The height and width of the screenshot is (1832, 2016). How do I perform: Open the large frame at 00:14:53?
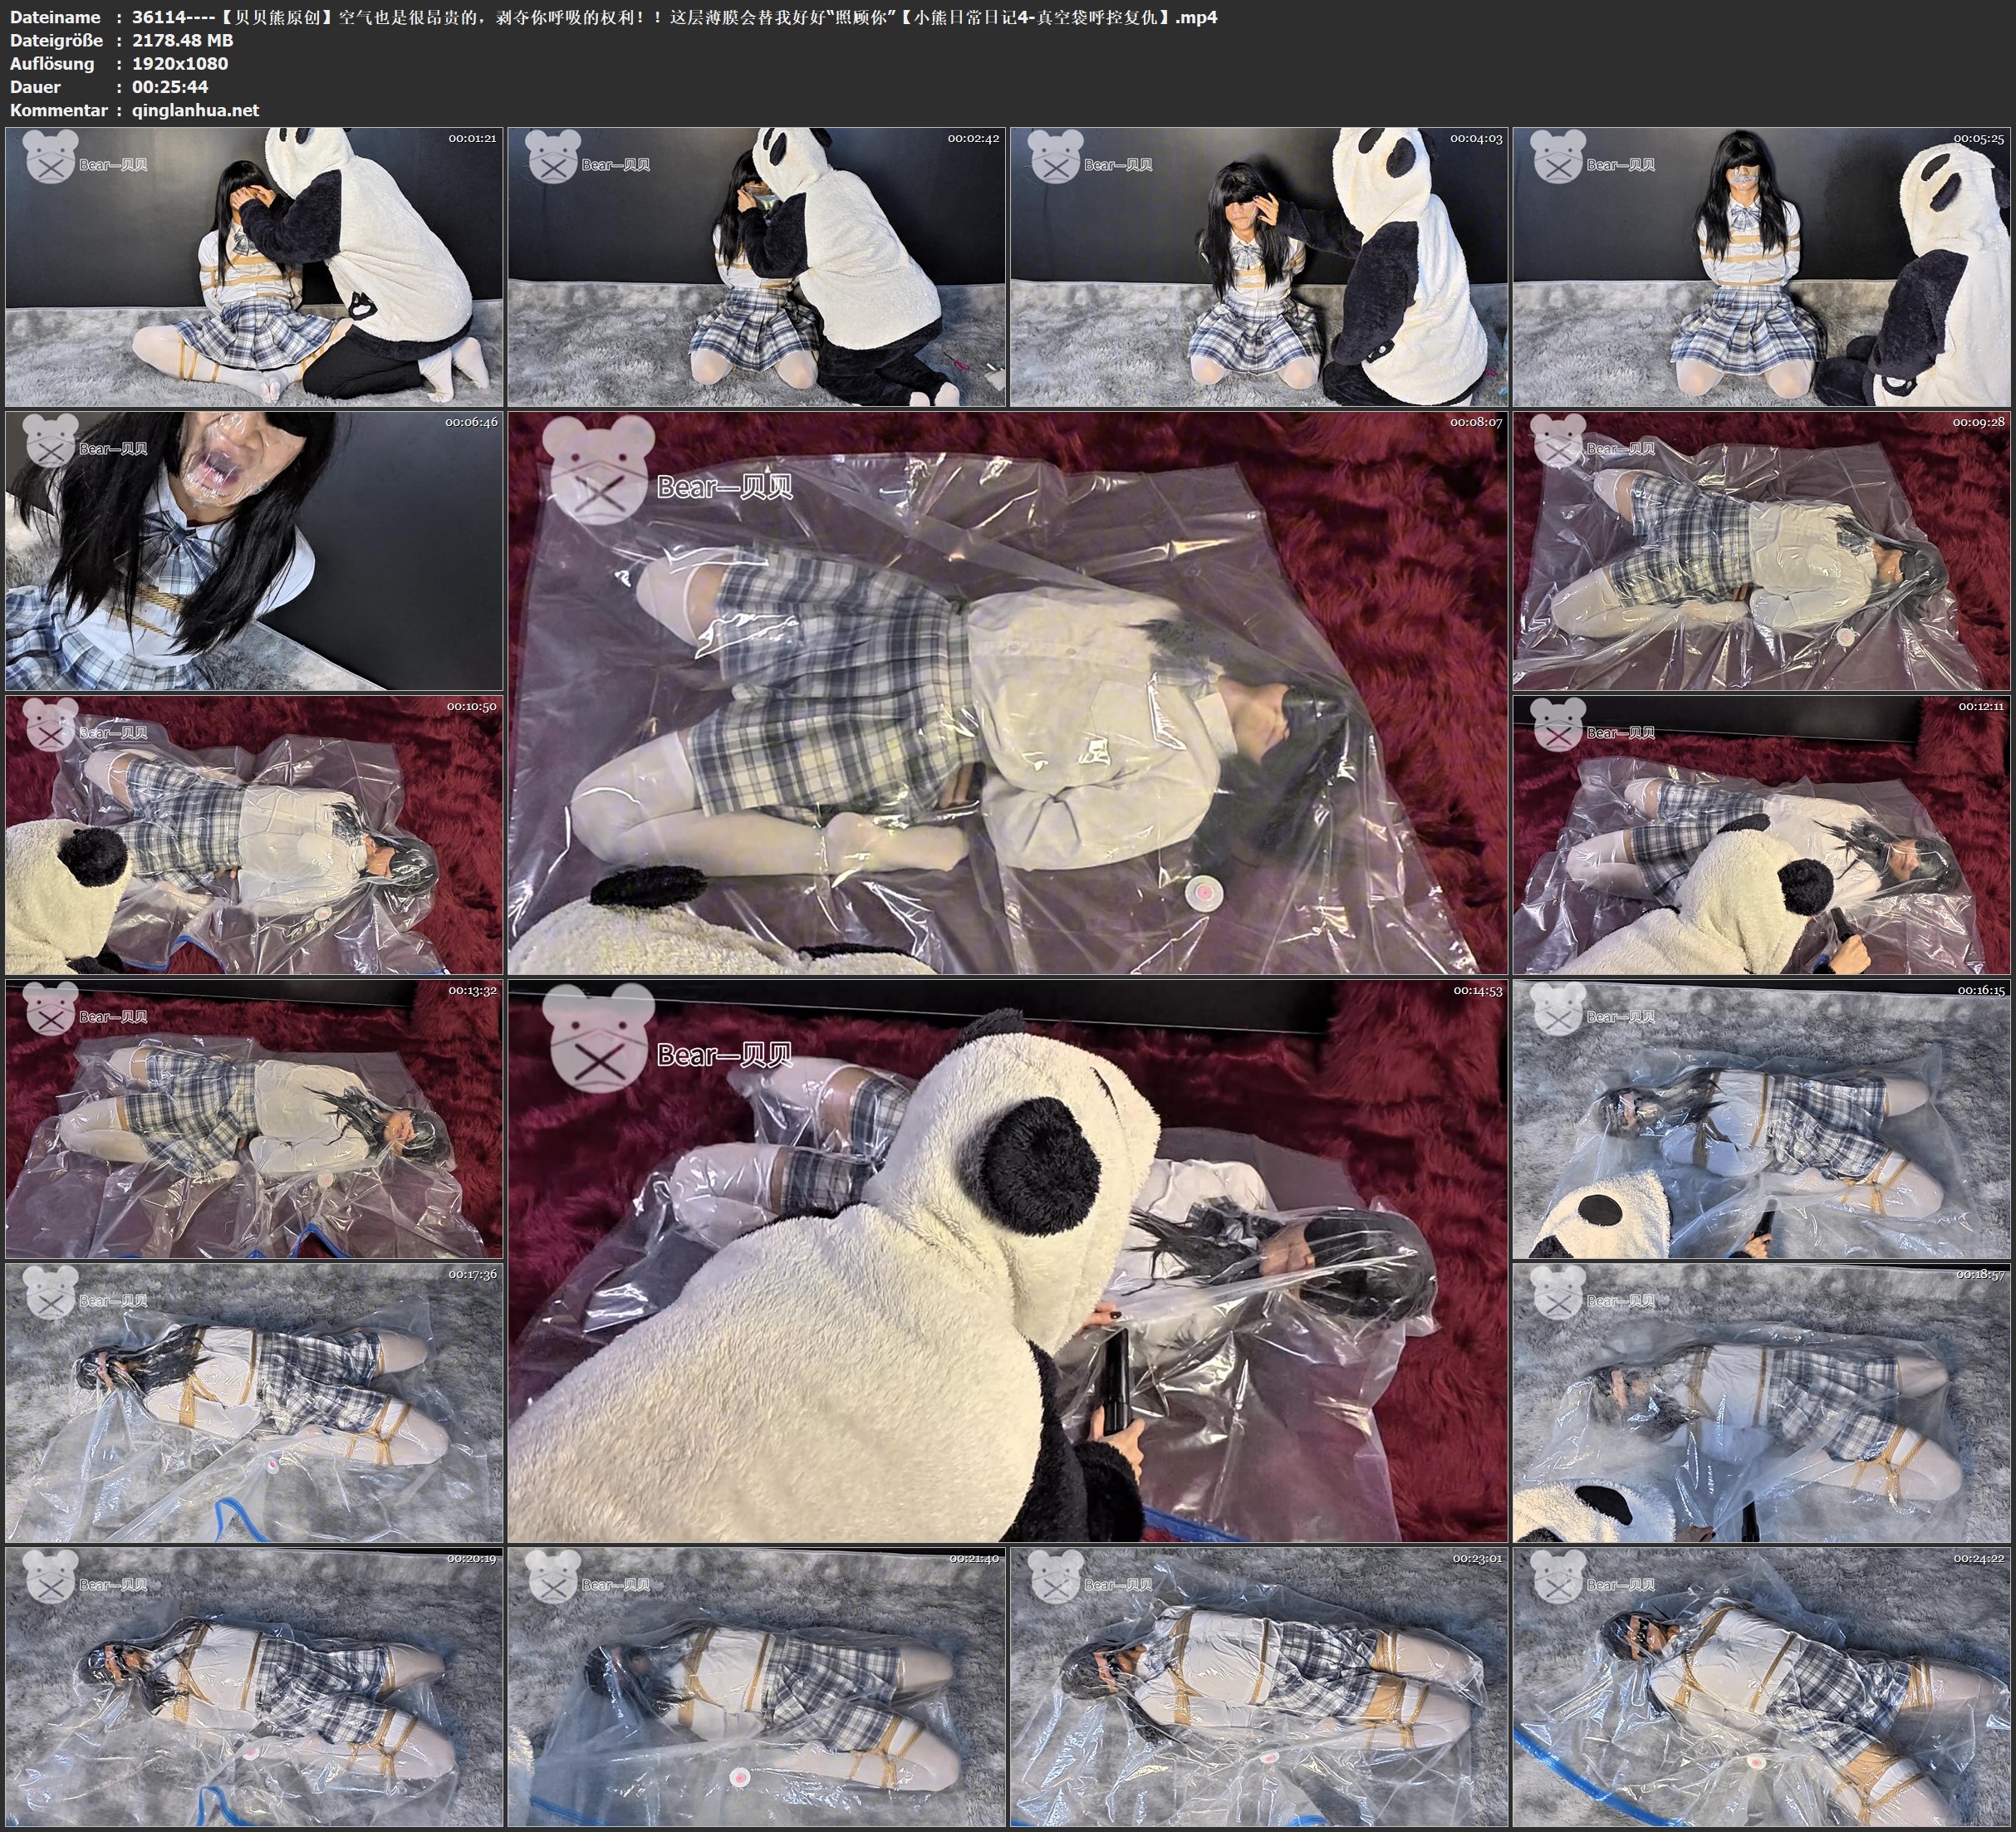click(1007, 1261)
